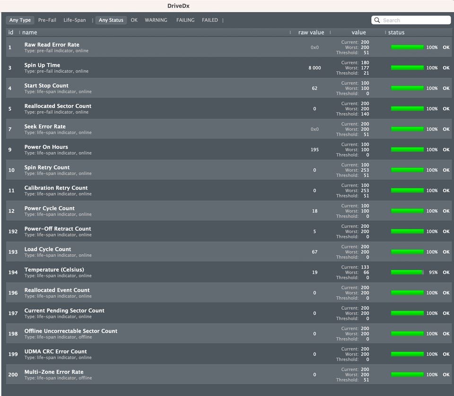Image resolution: width=454 pixels, height=396 pixels.
Task: Click Threshold 140 in Reallocated Sector Count
Action: coord(365,114)
